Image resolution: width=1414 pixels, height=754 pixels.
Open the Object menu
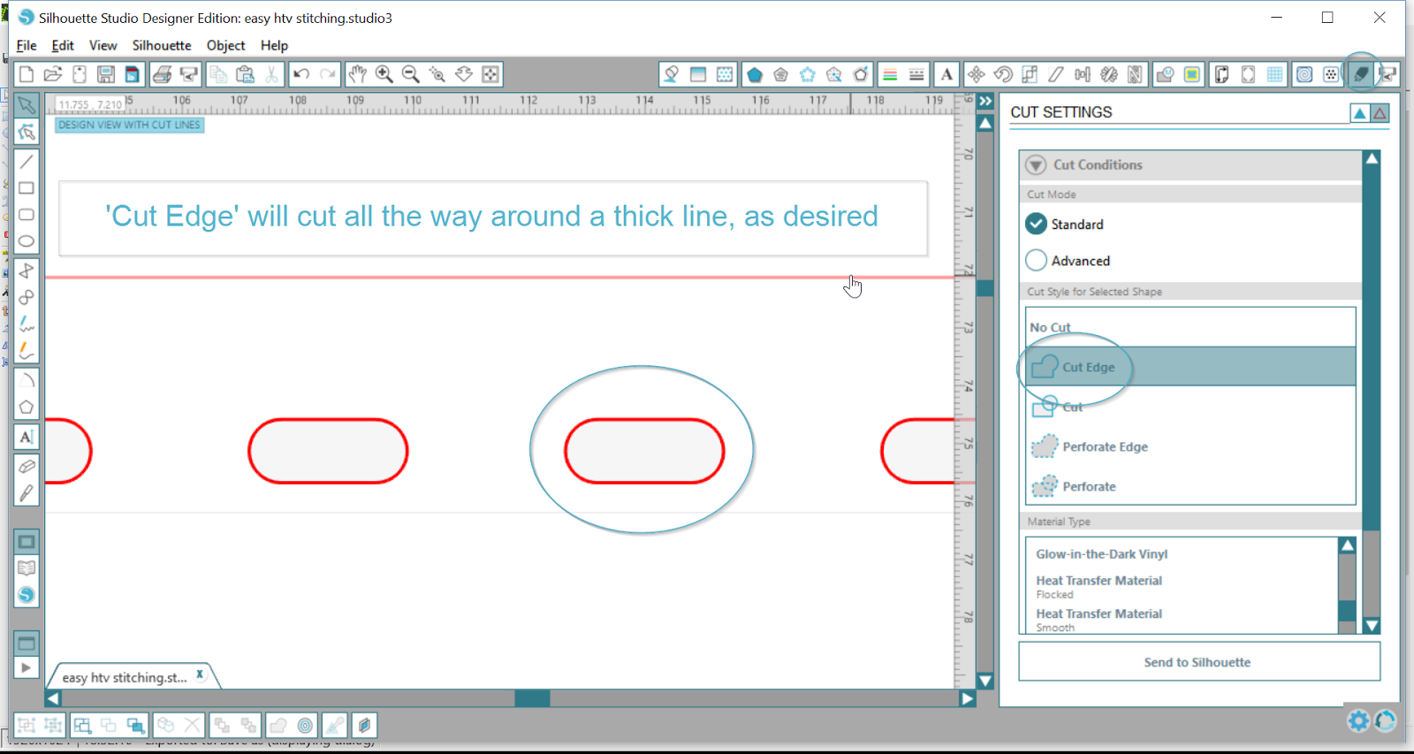coord(226,45)
